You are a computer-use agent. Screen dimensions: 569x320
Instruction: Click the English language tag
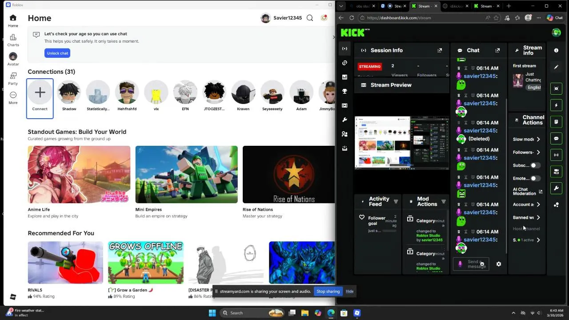(x=534, y=88)
